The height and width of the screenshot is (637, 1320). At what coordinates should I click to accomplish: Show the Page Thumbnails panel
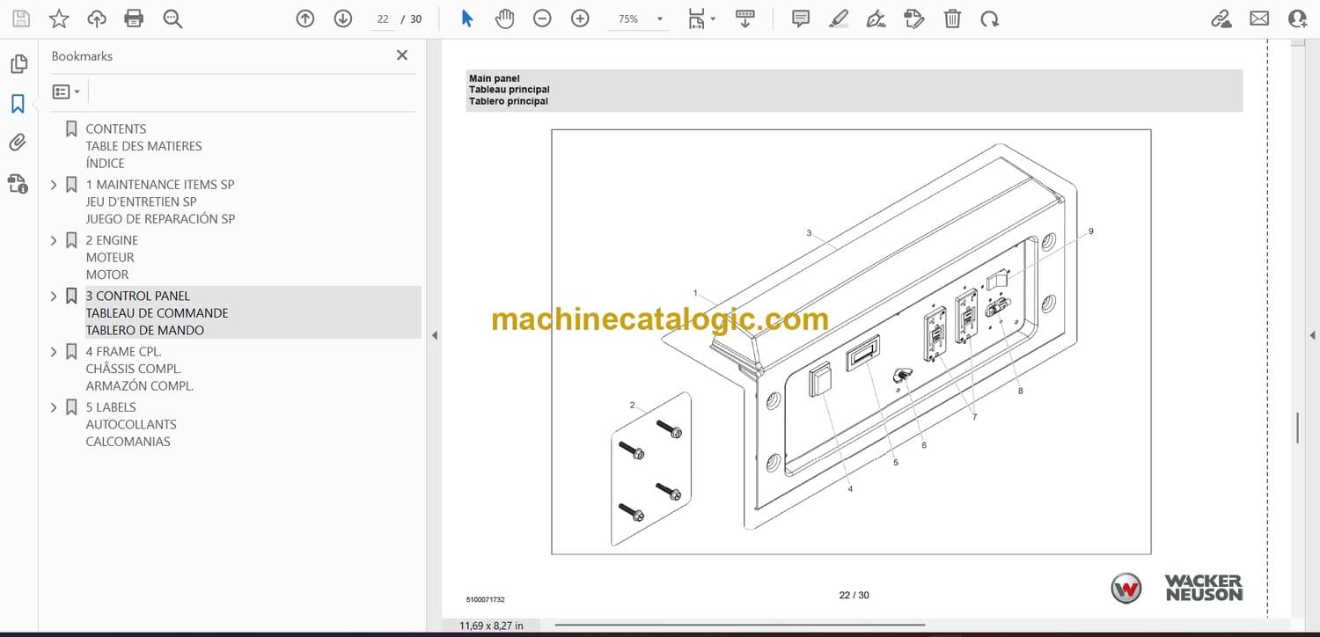pyautogui.click(x=18, y=64)
